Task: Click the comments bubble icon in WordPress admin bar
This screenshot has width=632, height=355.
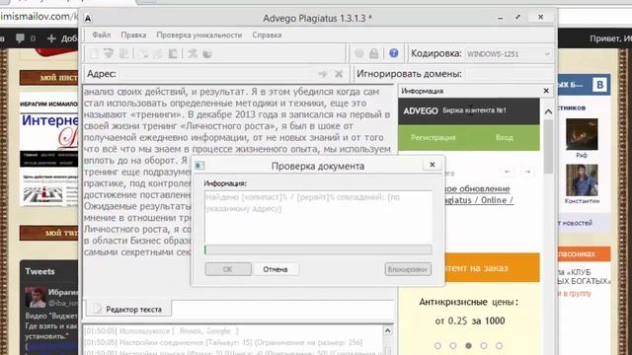Action: click(20, 38)
